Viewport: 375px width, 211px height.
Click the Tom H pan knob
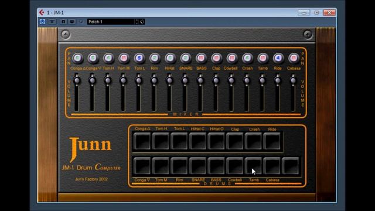tap(108, 58)
